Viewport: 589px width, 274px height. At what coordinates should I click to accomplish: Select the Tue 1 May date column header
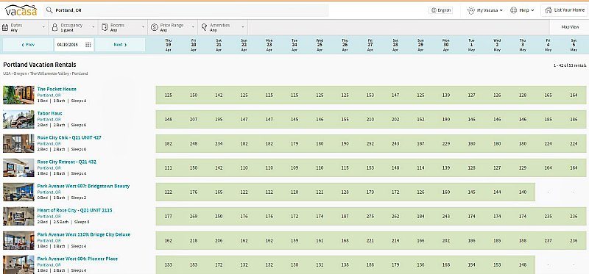(x=471, y=45)
